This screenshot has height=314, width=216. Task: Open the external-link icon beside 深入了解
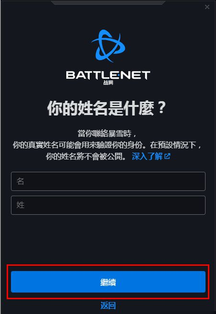[167, 156]
